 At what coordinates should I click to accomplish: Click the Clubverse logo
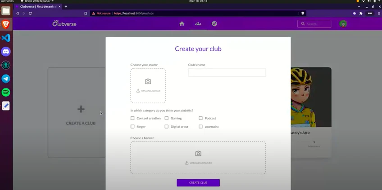point(64,23)
